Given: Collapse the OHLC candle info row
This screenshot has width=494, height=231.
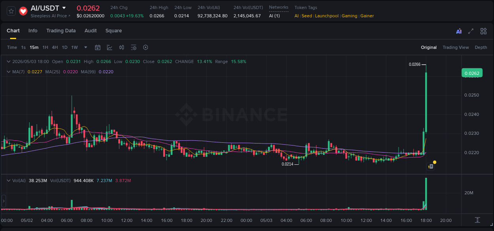Looking at the screenshot, I should tap(8, 61).
